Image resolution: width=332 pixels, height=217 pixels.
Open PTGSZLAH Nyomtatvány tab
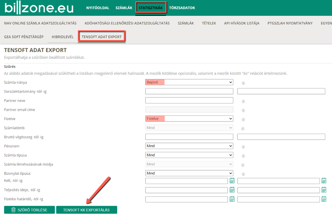click(x=290, y=23)
